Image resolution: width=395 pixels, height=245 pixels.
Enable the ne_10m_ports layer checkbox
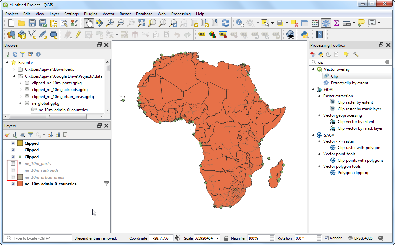tap(13, 164)
